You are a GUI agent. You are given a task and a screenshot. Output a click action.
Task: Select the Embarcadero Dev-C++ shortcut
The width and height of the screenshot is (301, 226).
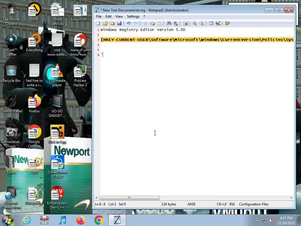tap(57, 197)
